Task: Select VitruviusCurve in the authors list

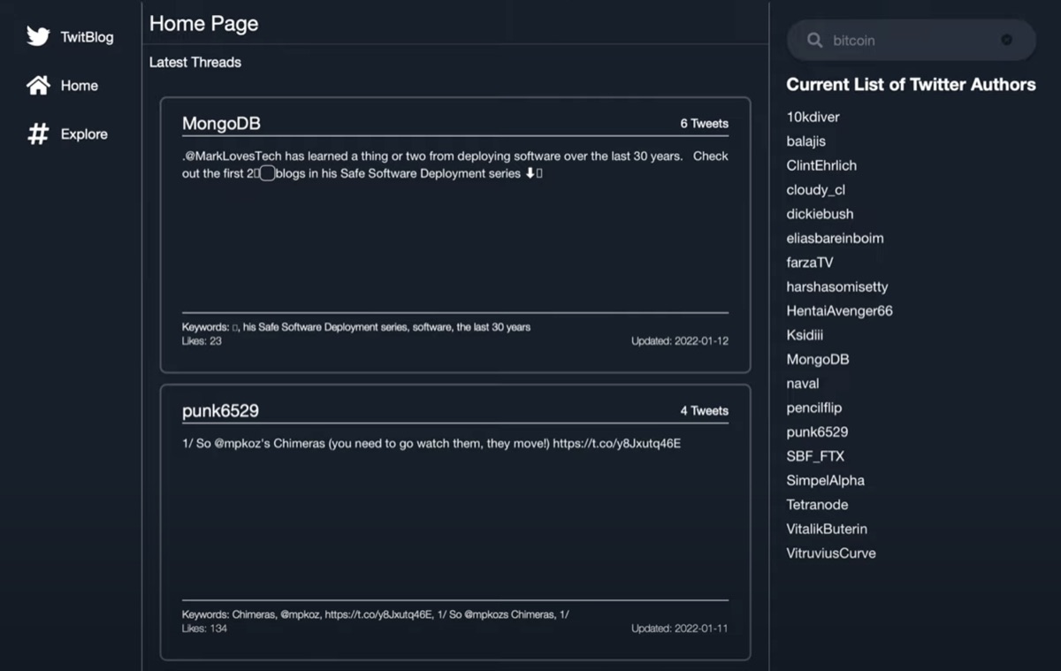Action: pos(831,553)
